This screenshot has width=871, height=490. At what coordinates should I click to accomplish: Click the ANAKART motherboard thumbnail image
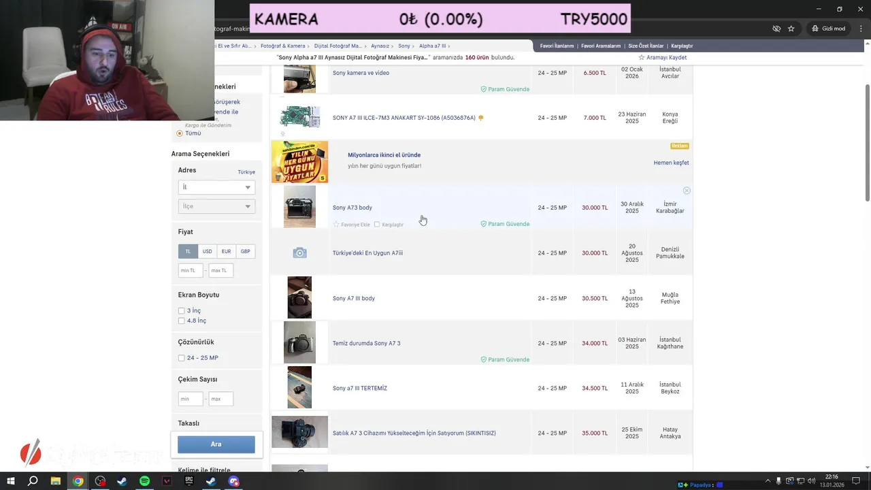tap(299, 117)
